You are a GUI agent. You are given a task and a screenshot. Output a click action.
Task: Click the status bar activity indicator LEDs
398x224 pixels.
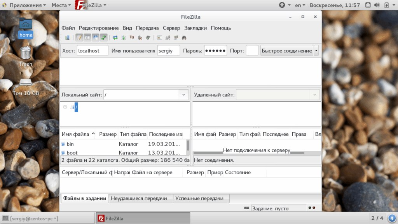(312, 208)
